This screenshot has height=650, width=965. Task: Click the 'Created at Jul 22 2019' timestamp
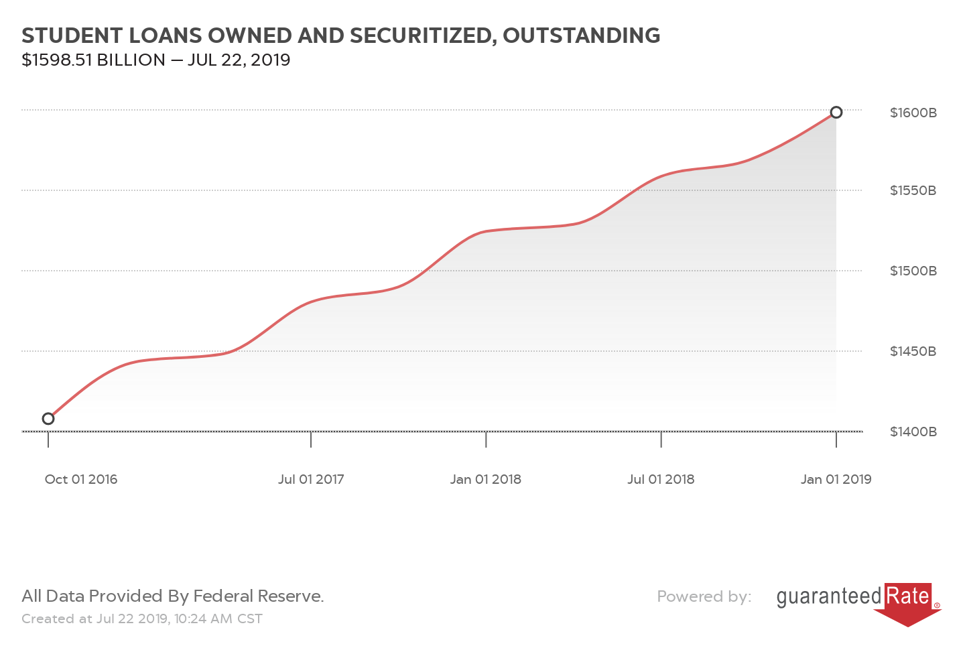[142, 619]
